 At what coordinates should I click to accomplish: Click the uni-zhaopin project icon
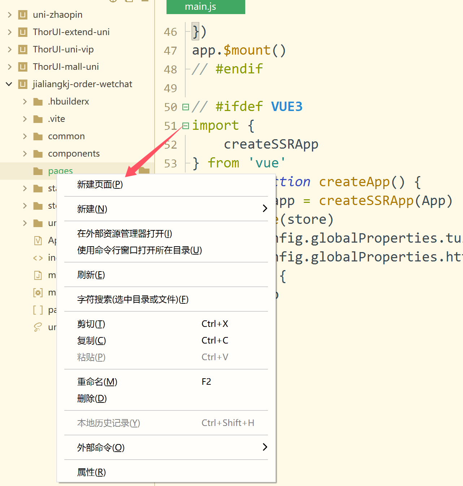point(23,15)
